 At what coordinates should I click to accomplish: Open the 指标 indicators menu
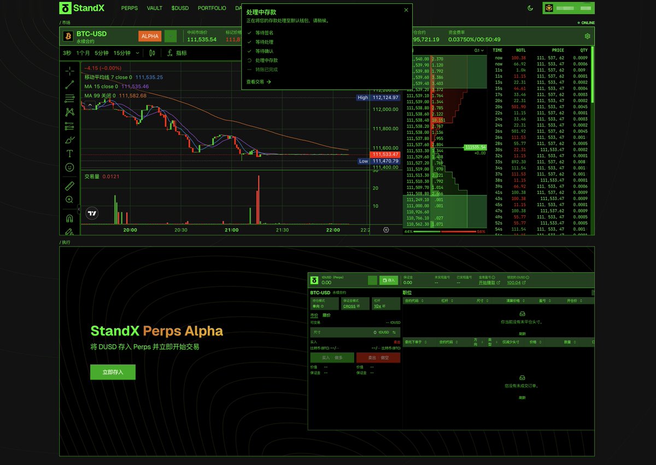[177, 53]
